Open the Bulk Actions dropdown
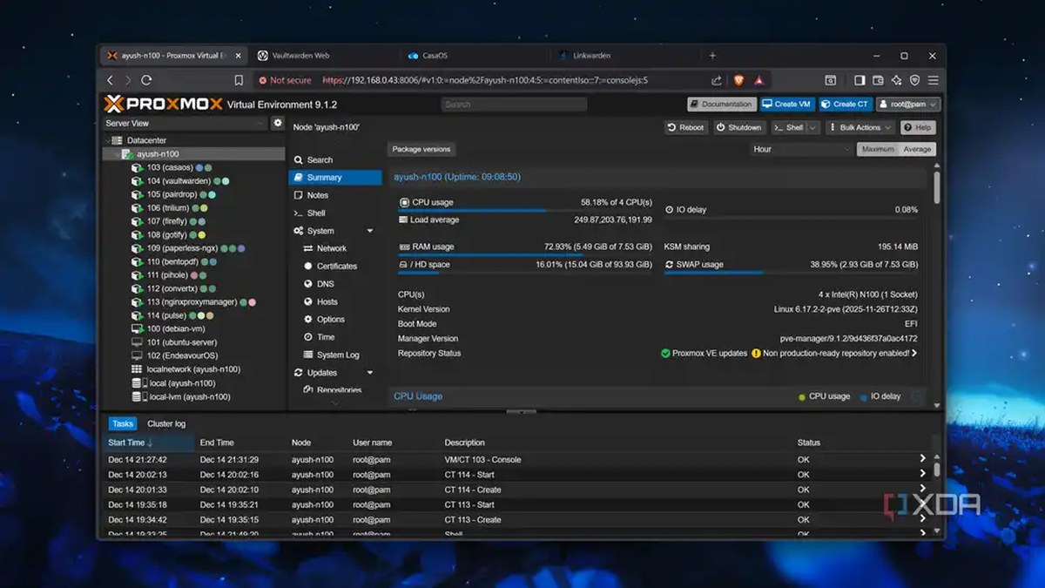 click(x=860, y=127)
